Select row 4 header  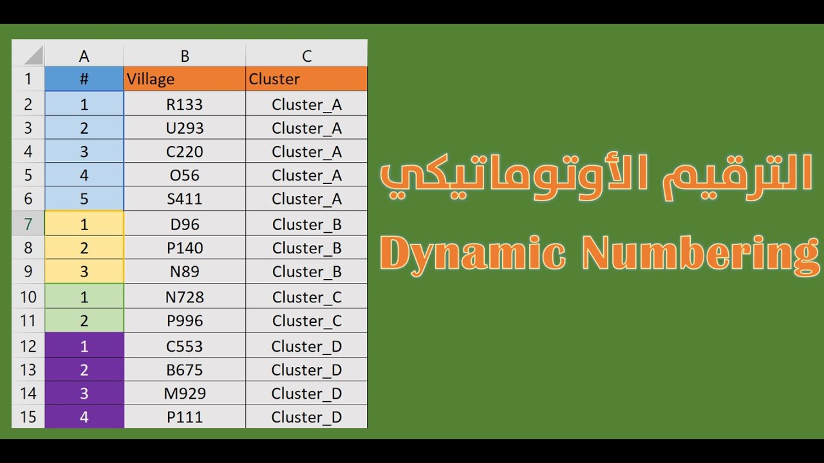(28, 152)
